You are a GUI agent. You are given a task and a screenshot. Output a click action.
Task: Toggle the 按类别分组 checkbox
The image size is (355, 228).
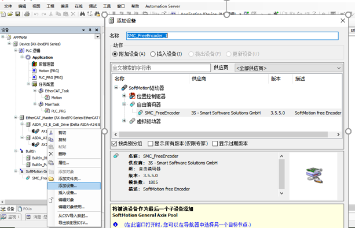click(114, 144)
